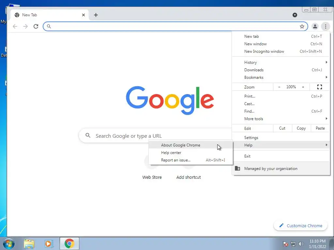
Task: Click the search icon in the address bar
Action: 49,26
